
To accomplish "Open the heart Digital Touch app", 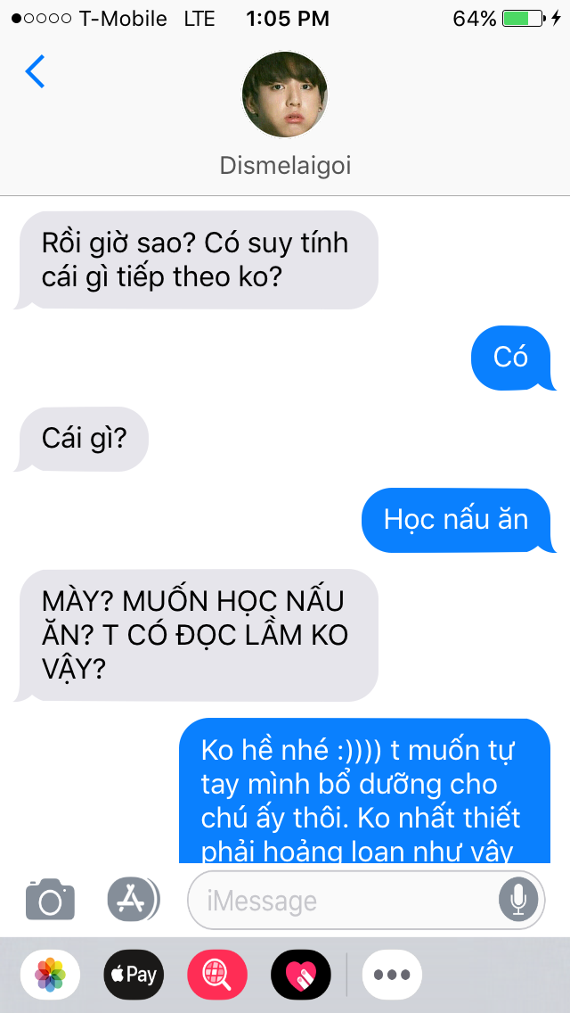I will 301,975.
